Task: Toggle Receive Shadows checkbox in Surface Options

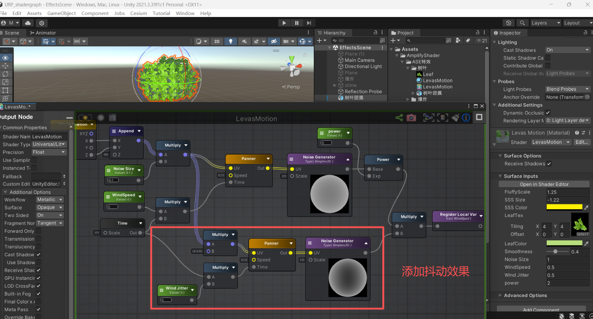Action: (549, 164)
